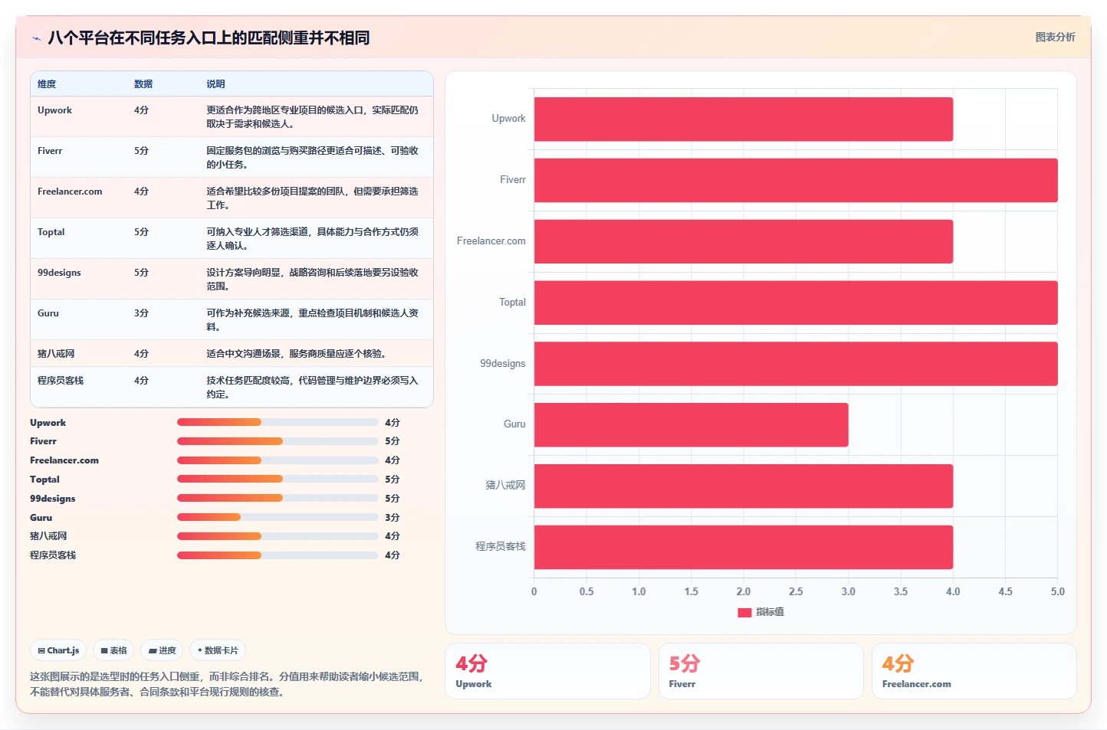1107x730 pixels.
Task: Click the description starting 固定服务包的浏览
Action: point(312,158)
